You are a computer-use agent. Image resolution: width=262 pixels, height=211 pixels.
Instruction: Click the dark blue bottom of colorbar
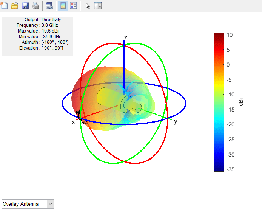(x=219, y=168)
